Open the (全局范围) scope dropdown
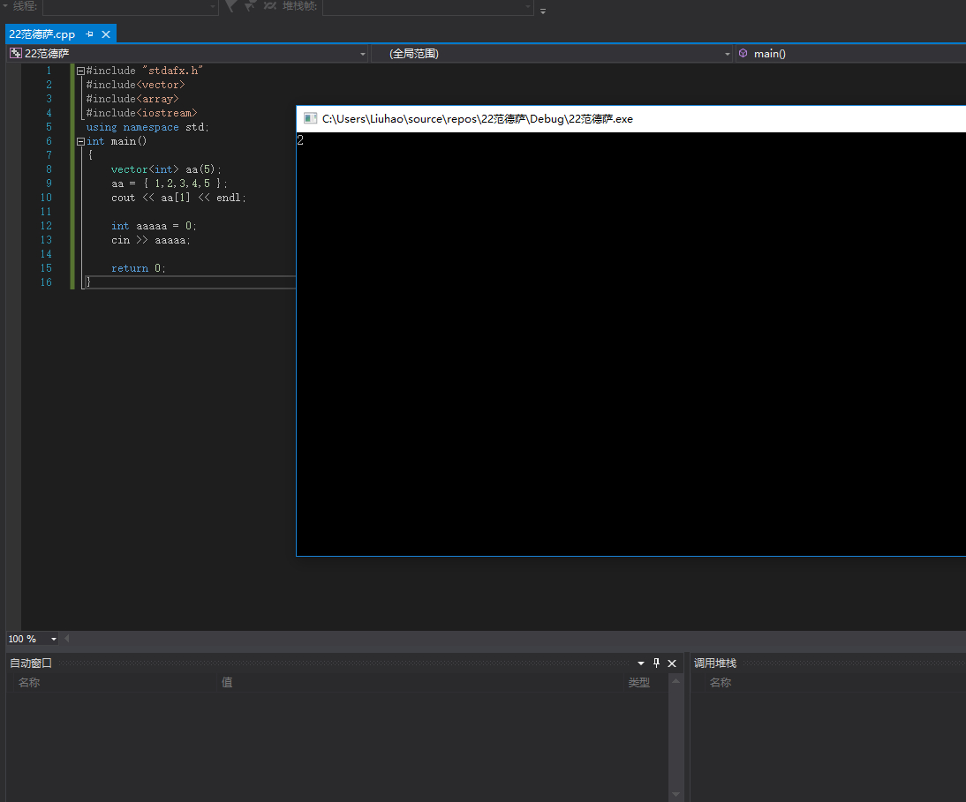Image resolution: width=966 pixels, height=802 pixels. (x=728, y=54)
